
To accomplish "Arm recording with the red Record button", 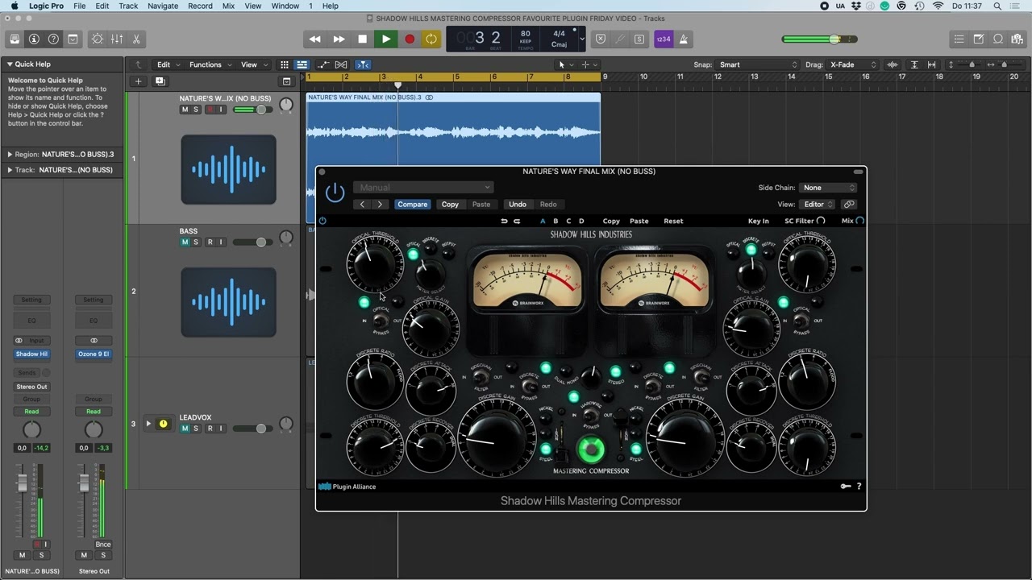I will (410, 39).
